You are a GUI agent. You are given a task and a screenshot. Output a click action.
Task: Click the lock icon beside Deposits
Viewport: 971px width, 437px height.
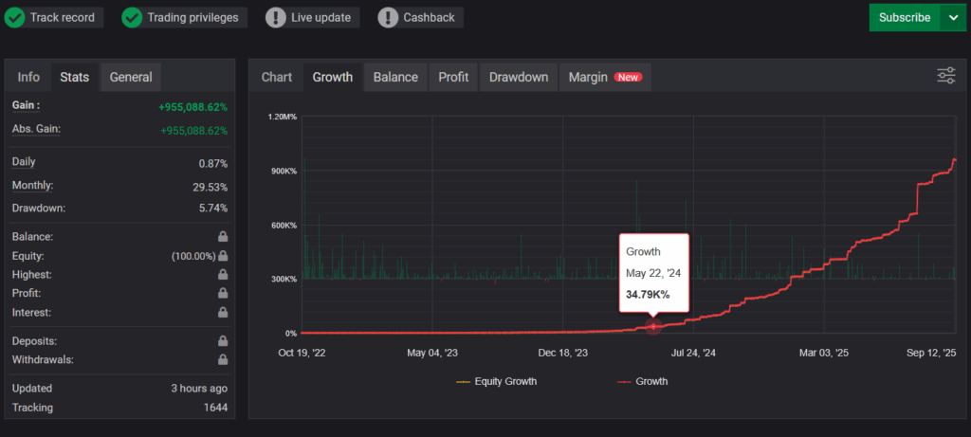(x=223, y=341)
